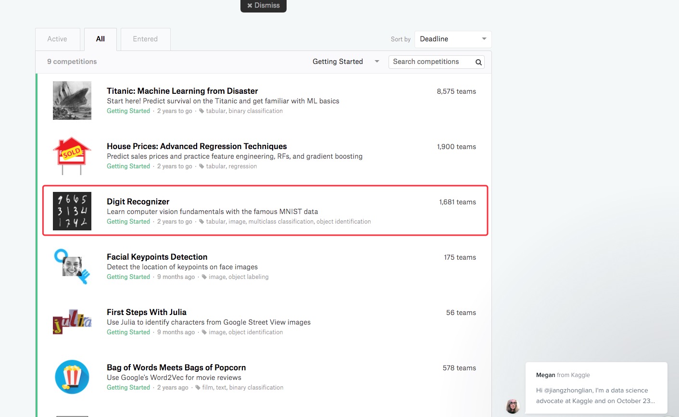
Task: Open Titanic: Machine Learning from Disaster
Action: [x=182, y=91]
